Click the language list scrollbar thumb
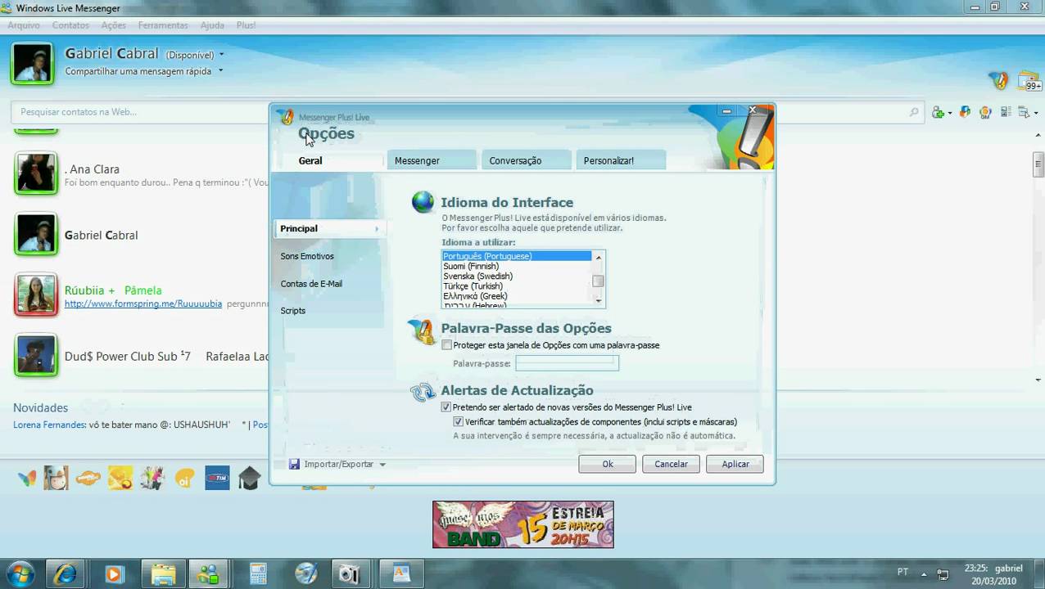This screenshot has width=1045, height=589. pos(599,281)
